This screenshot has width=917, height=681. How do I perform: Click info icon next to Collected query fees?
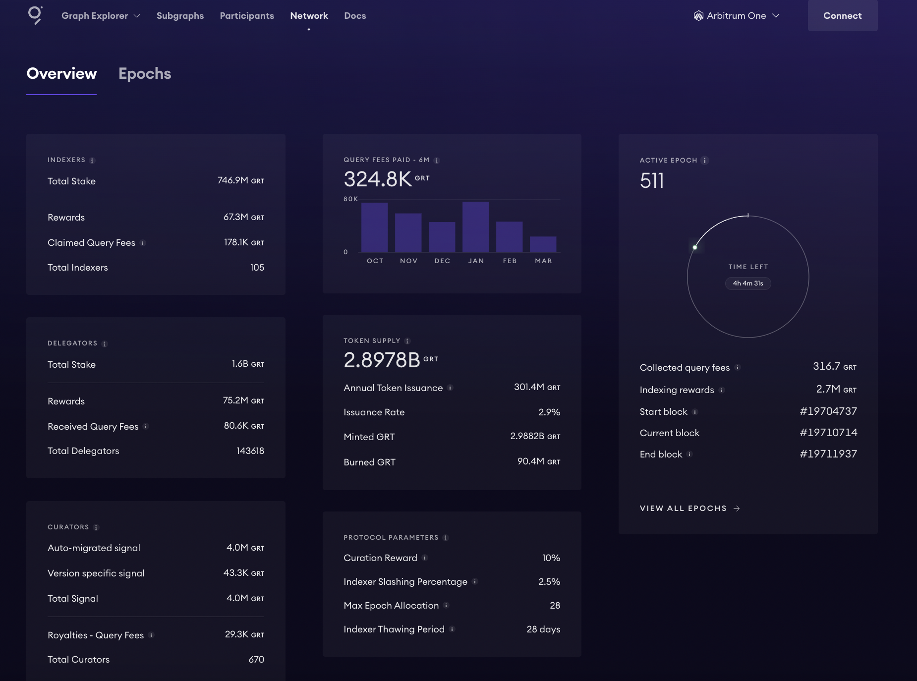738,368
